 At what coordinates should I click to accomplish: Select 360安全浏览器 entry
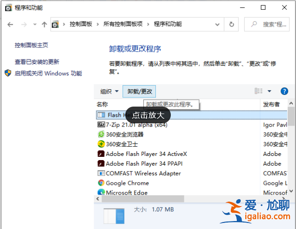(x=125, y=135)
